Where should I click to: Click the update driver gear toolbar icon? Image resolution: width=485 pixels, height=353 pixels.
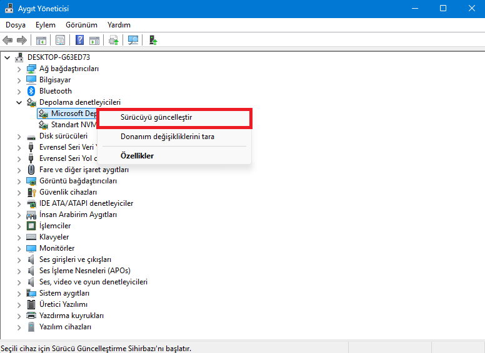point(114,40)
